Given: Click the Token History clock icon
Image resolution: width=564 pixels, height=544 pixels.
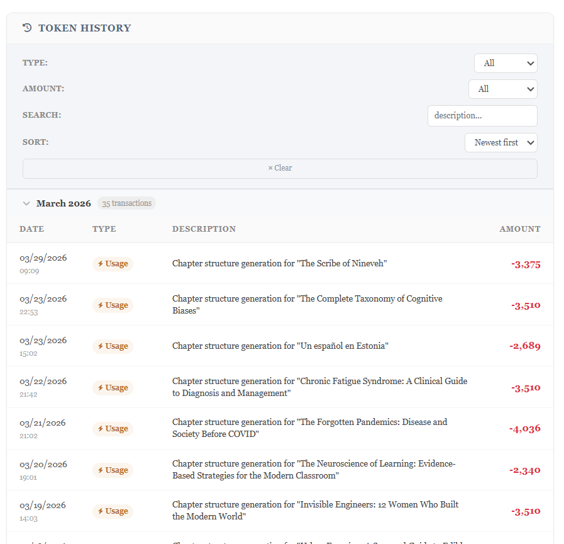Looking at the screenshot, I should 27,28.
